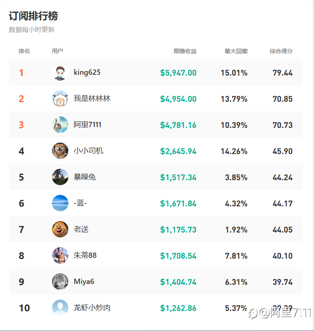Open 我是林林林's avatar
This screenshot has height=331, width=314.
(60, 99)
